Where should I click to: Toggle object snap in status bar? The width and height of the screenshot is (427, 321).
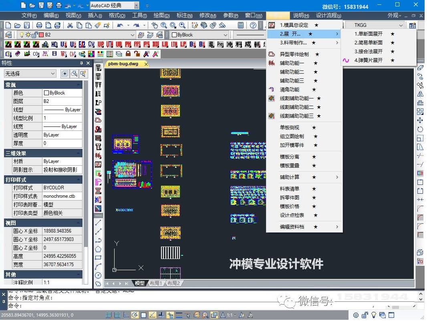(143, 315)
